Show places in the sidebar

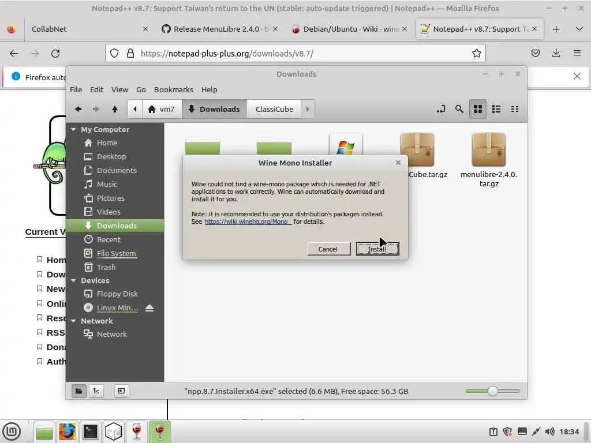(78, 391)
